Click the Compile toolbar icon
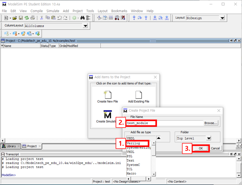This screenshot has width=242, height=185. [99, 18]
